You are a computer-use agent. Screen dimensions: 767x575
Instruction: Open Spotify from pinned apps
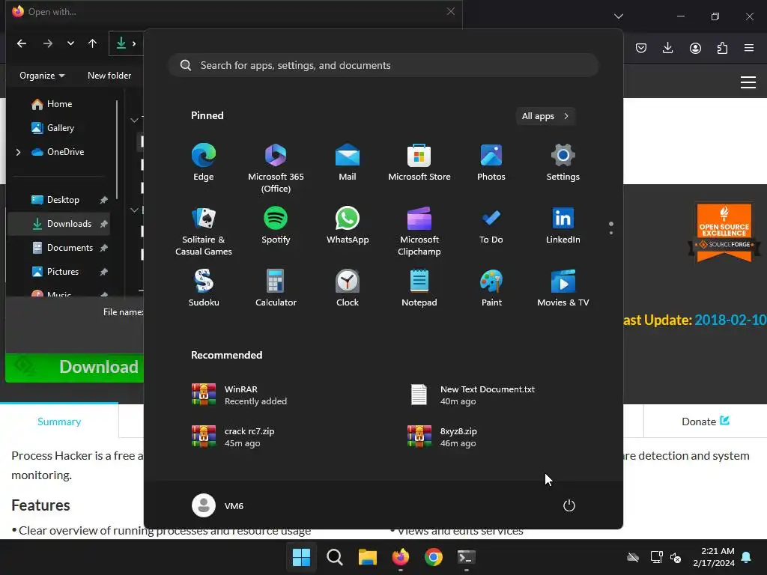click(276, 225)
